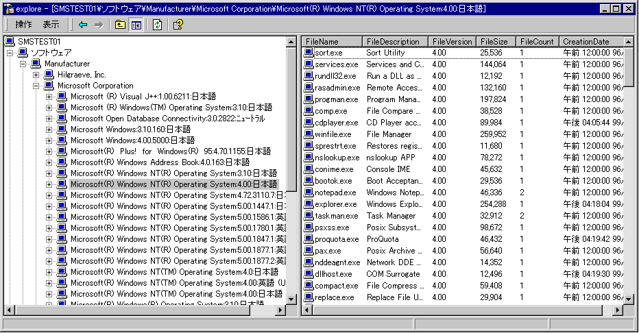Viewport: 639px width, 333px height.
Task: Click the Help toolbar icon
Action: click(178, 25)
